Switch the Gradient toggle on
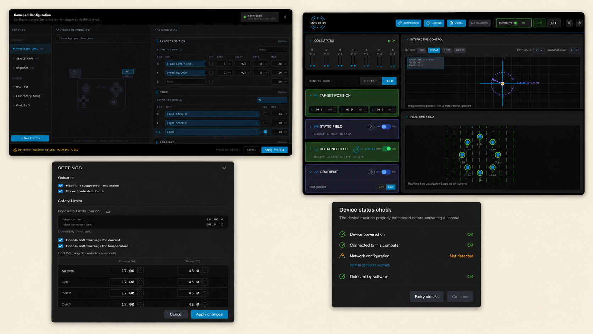Screen dimensions: 593x334 point(386,172)
